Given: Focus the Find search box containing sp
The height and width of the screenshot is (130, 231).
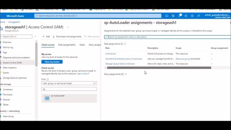Looking at the screenshot, I should (69, 89).
